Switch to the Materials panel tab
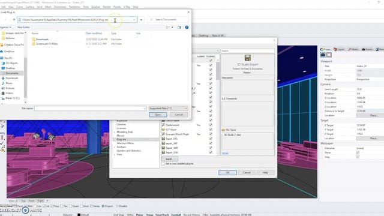Screen dimensions: 384x216 [x=353, y=49]
